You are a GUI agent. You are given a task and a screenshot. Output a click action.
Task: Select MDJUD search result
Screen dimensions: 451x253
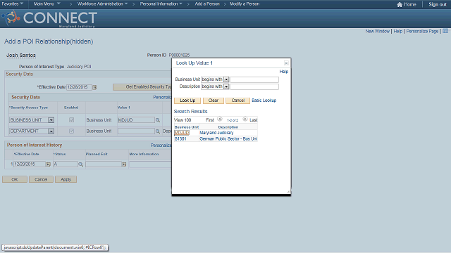click(182, 133)
